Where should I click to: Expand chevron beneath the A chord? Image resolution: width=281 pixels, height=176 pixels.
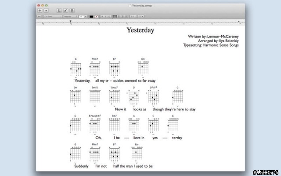click(x=133, y=135)
